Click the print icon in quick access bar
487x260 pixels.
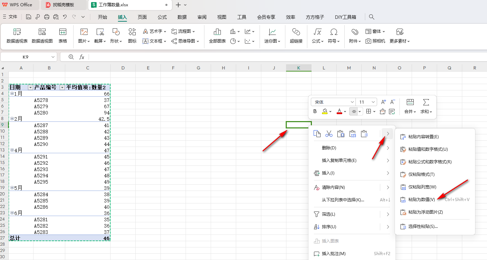pyautogui.click(x=47, y=17)
